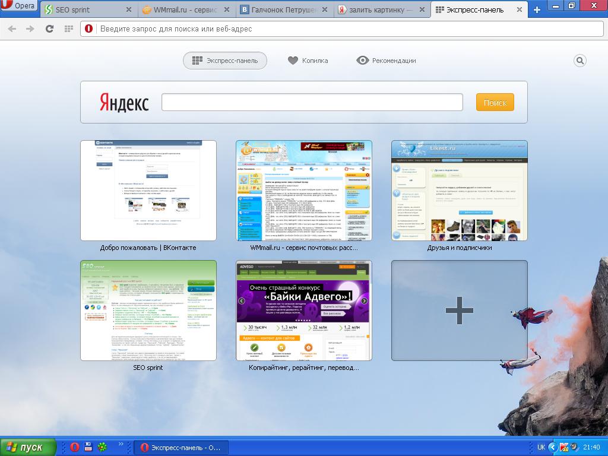The height and width of the screenshot is (456, 608).
Task: Click the Opera badge in address bar
Action: 89,28
